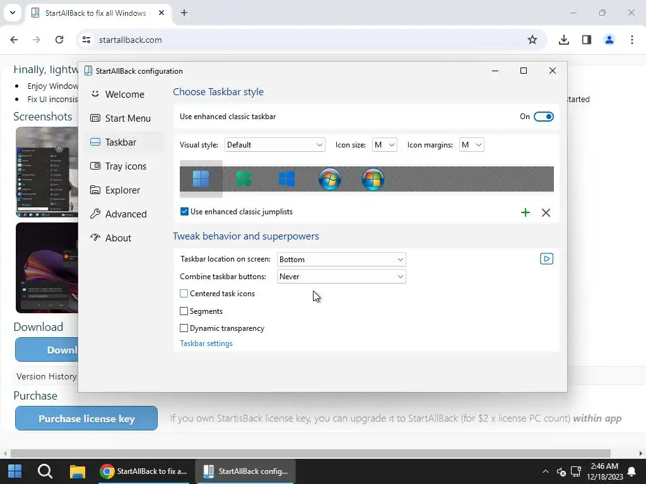Click the network icon in system tray

pyautogui.click(x=576, y=471)
